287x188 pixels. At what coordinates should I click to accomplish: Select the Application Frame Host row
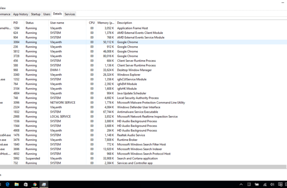tap(143, 28)
